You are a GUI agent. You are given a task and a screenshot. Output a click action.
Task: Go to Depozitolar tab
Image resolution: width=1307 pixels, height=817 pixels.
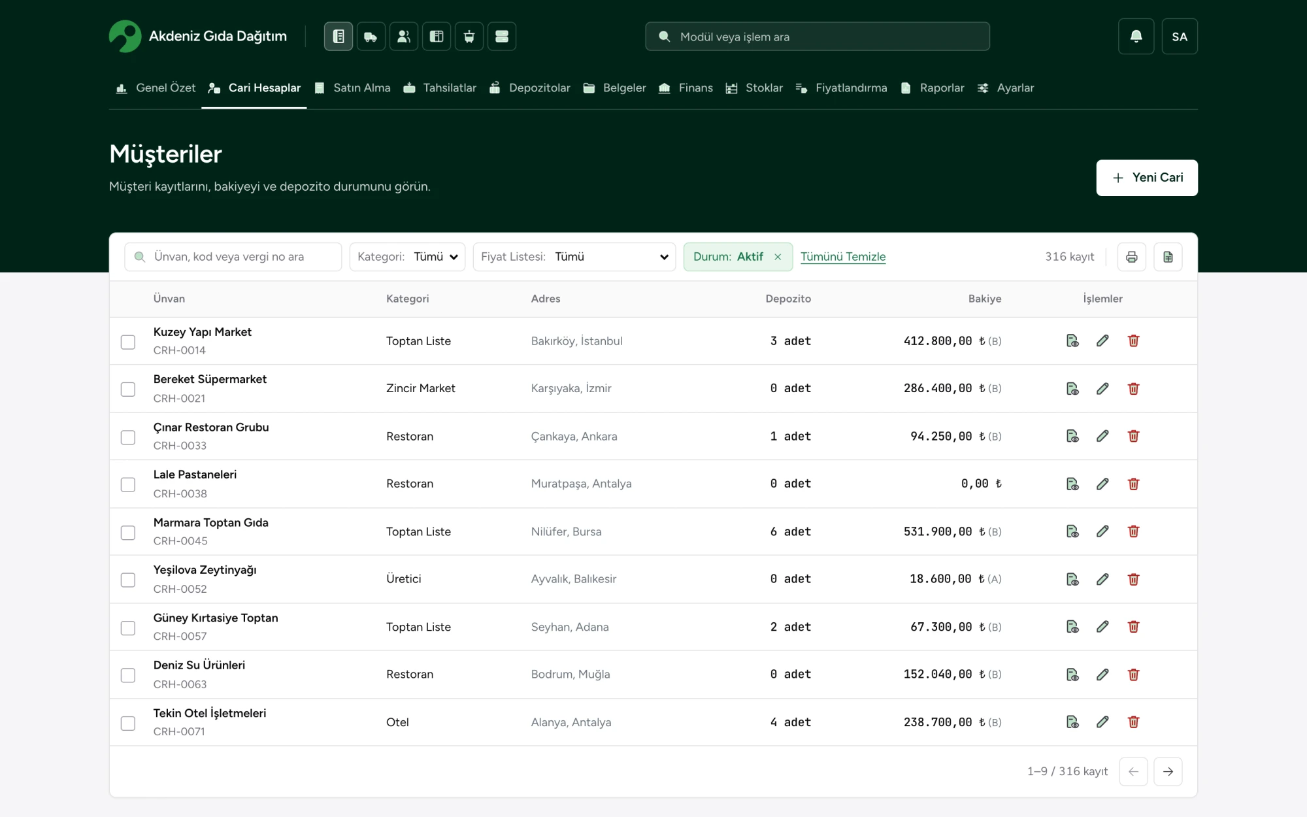coord(529,88)
